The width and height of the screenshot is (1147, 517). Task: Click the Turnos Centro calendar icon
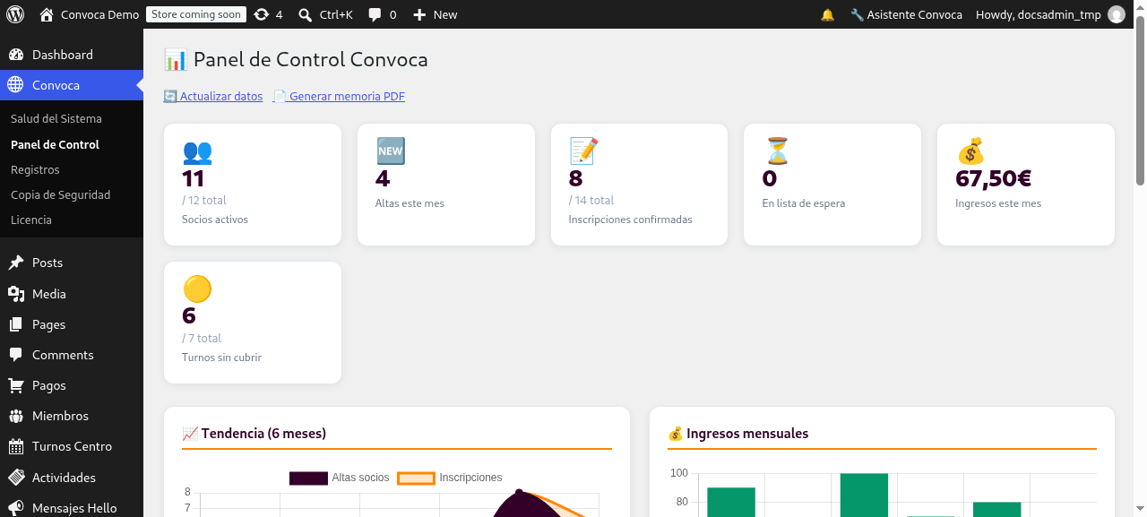[x=16, y=446]
